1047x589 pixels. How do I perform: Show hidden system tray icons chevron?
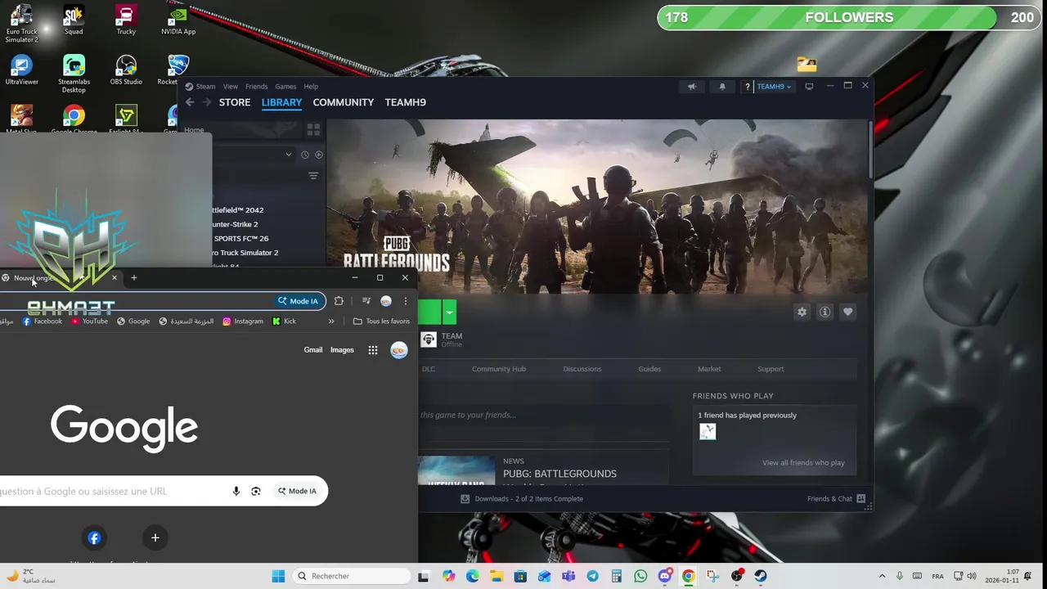coord(882,576)
